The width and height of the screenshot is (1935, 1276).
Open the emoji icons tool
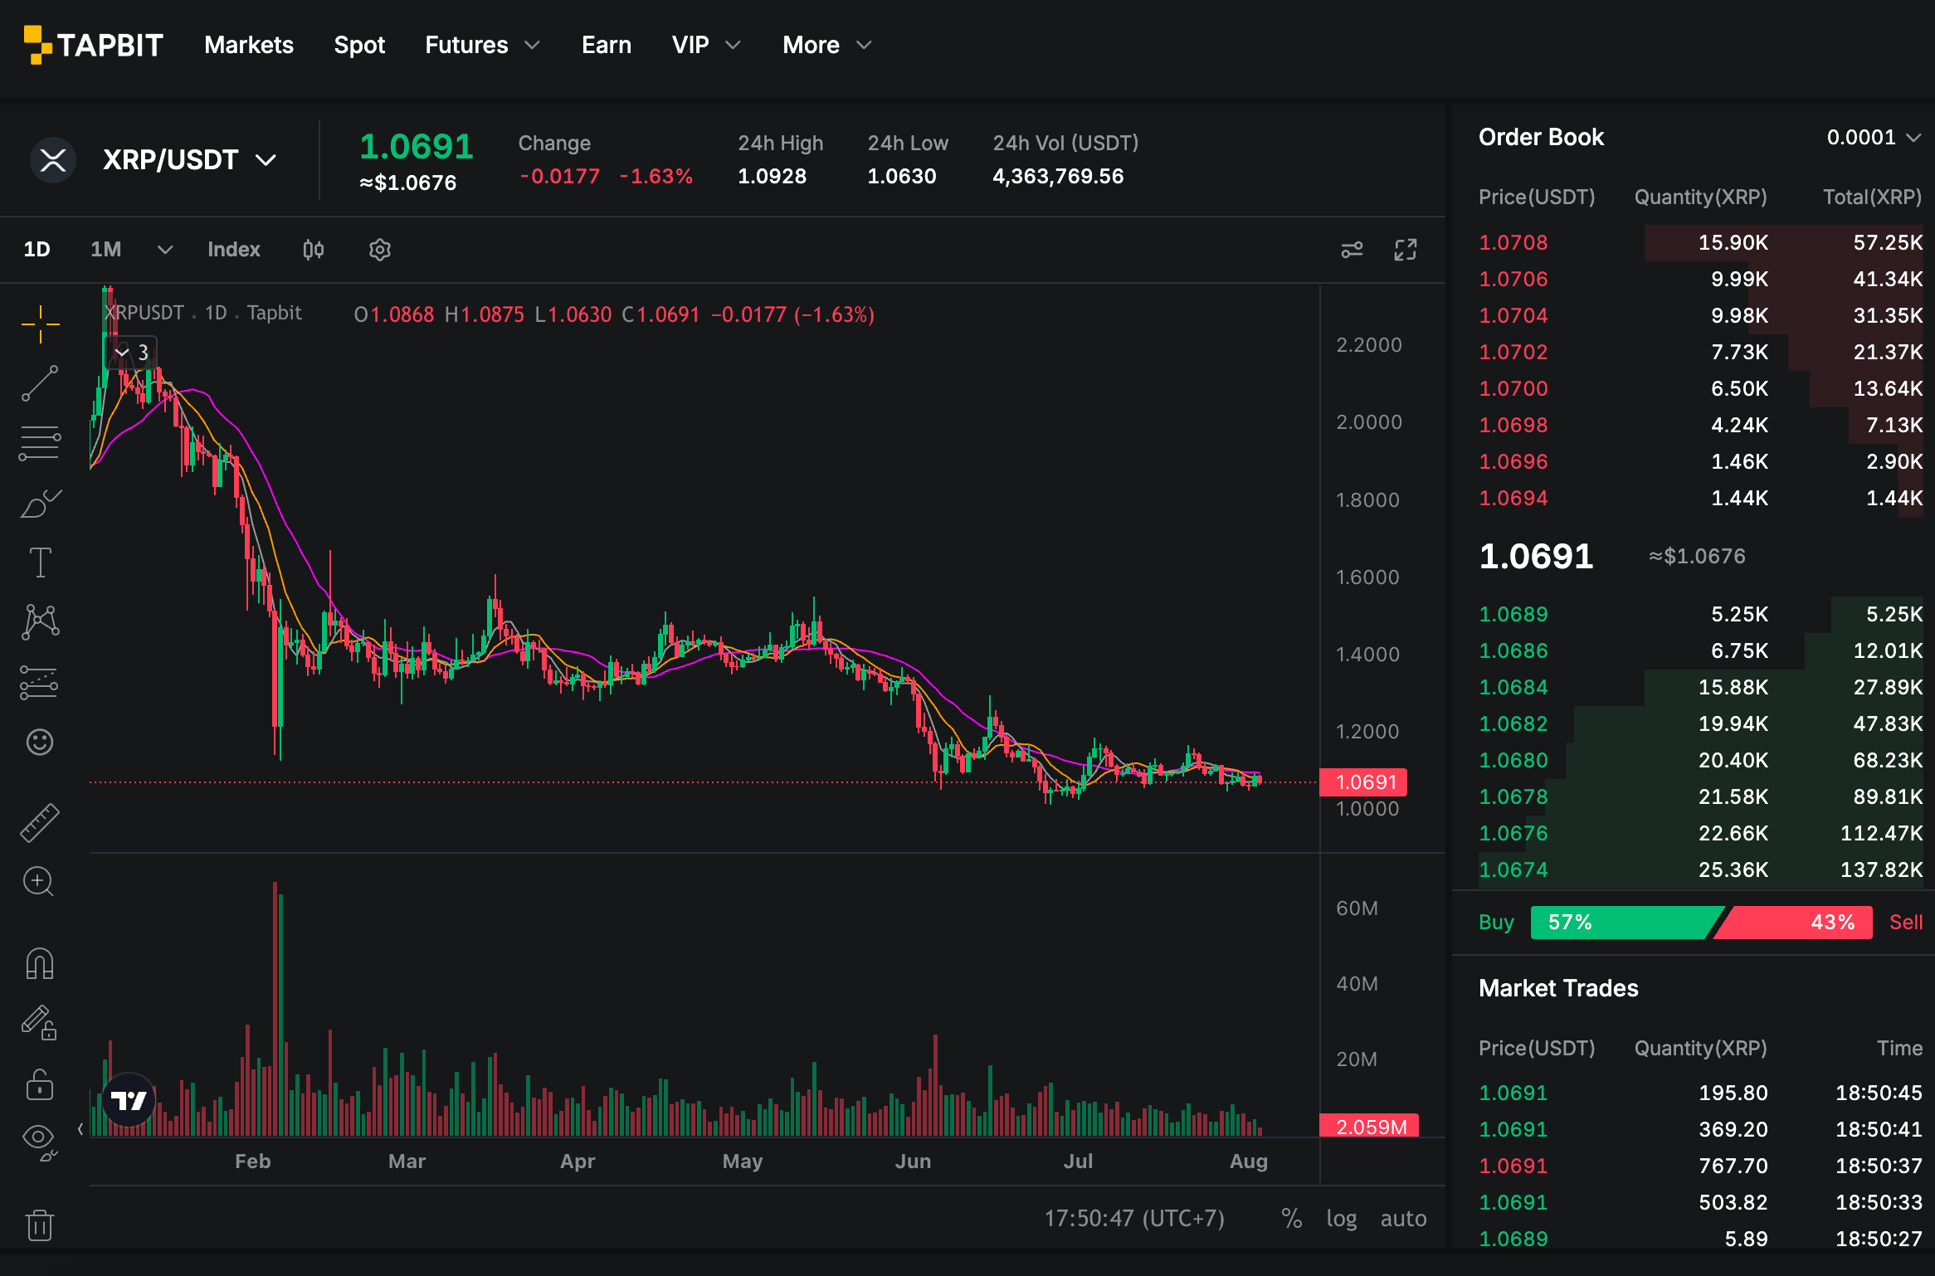40,742
